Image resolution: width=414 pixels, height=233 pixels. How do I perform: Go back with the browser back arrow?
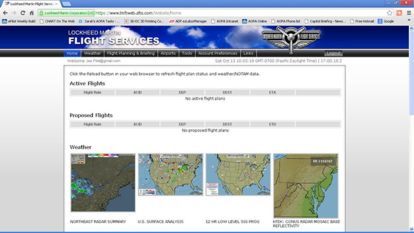click(5, 13)
